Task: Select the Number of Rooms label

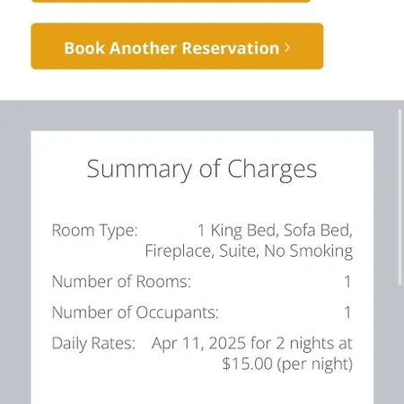Action: [121, 282]
